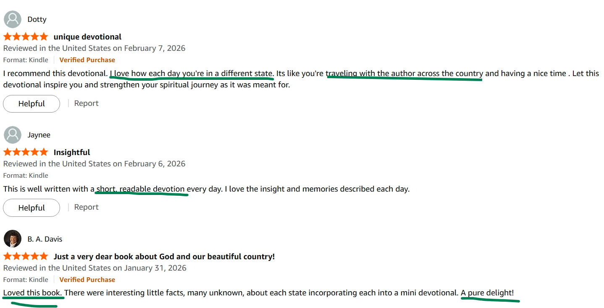This screenshot has width=604, height=308.
Task: Click Verified Purchase on Dotty's review
Action: click(87, 60)
